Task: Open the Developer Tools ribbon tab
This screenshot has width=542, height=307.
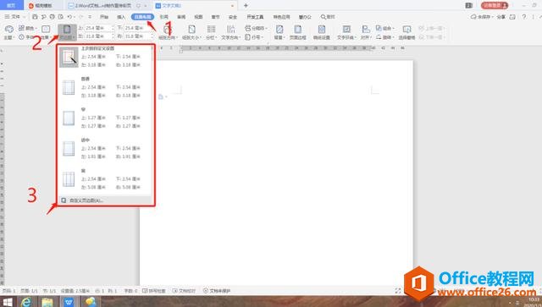Action: [255, 17]
